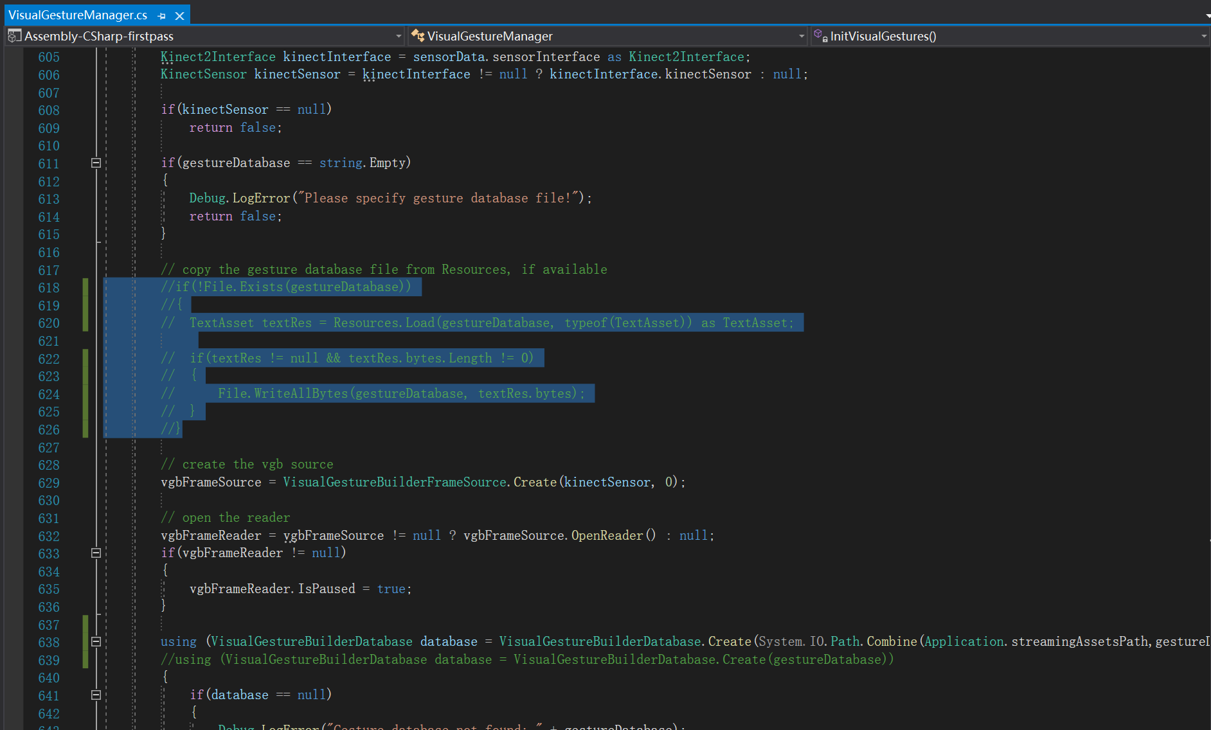The image size is (1211, 730).
Task: Click the class icon beside VisualGestureManager
Action: tap(418, 36)
